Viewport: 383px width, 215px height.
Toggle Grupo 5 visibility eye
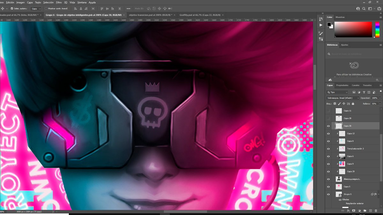[x=328, y=194]
